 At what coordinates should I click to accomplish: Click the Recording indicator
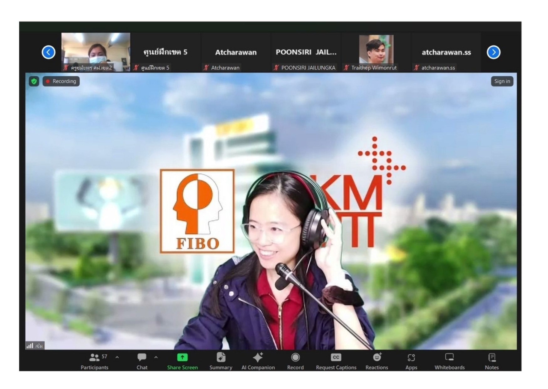pyautogui.click(x=61, y=81)
